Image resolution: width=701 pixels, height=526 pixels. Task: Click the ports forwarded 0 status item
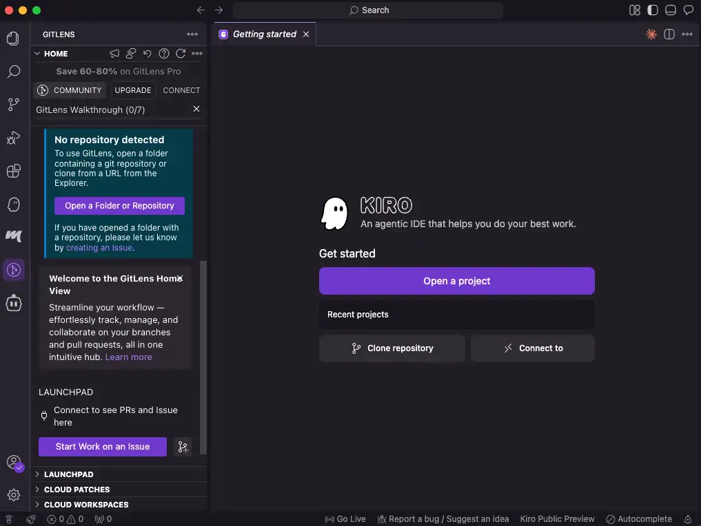103,519
